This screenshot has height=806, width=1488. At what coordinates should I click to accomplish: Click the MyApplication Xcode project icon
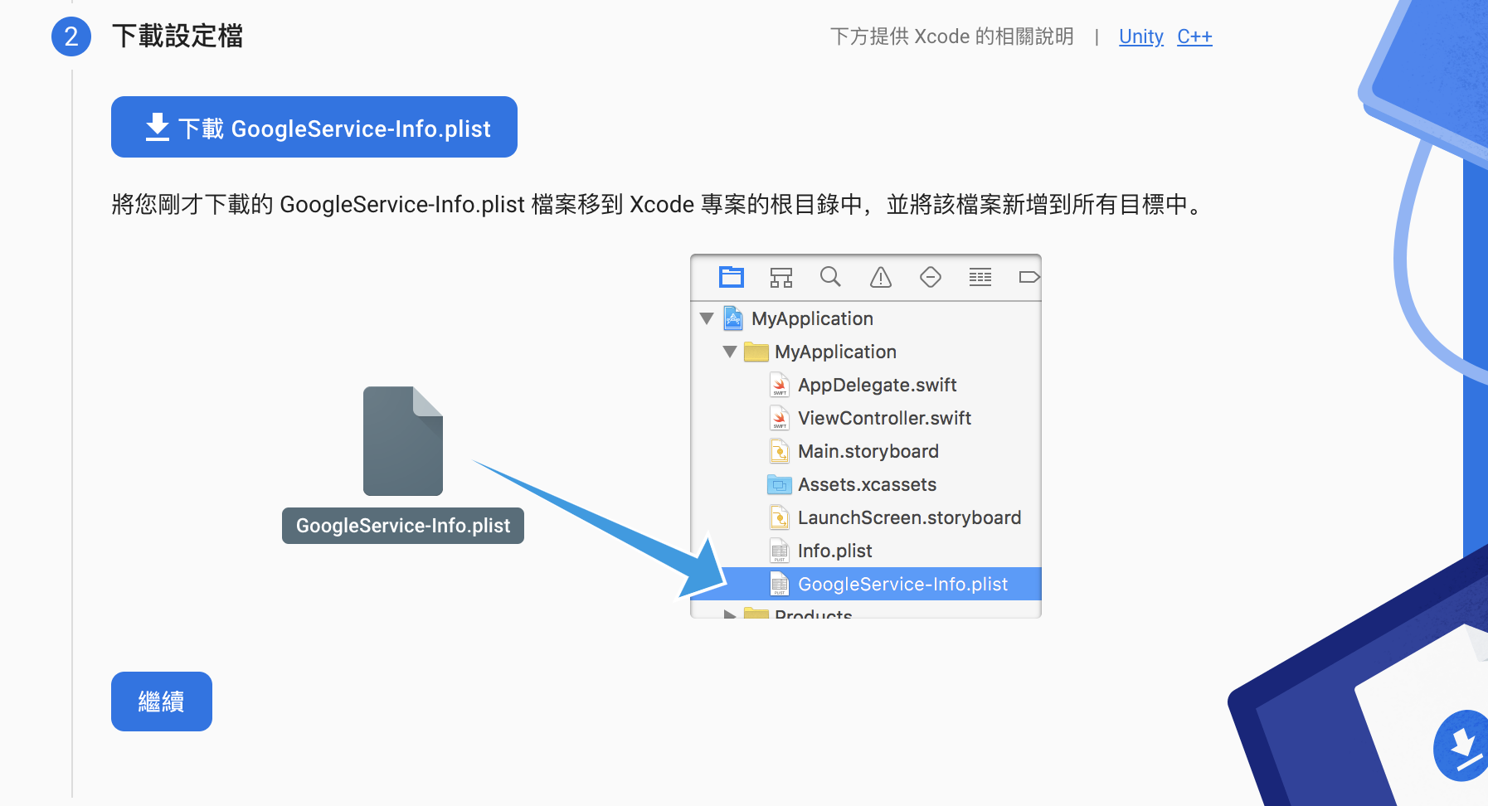(x=733, y=318)
